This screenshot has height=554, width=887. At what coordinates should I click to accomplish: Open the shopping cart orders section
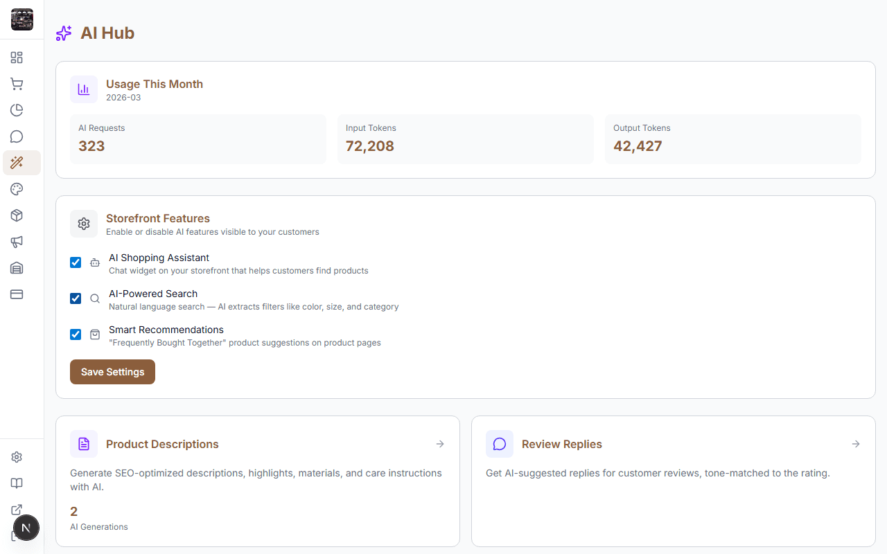(x=17, y=84)
